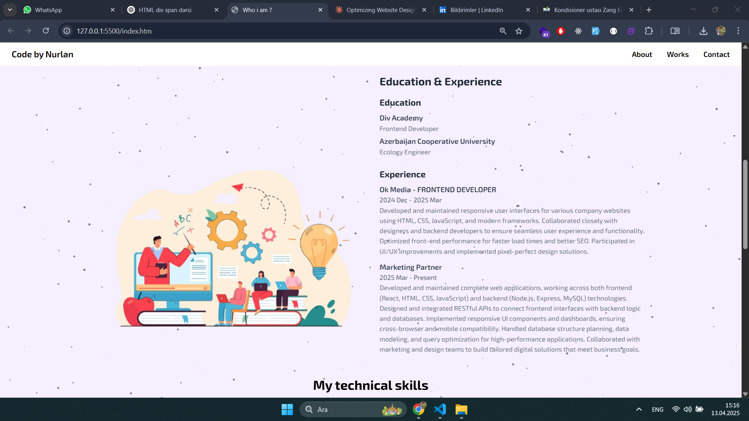Screen dimensions: 749x421
Task: Close the HTML div span dərsi tab
Action: (x=217, y=10)
